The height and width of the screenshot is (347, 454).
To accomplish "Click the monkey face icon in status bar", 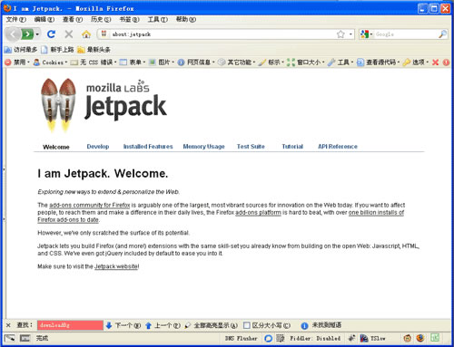I will point(408,338).
